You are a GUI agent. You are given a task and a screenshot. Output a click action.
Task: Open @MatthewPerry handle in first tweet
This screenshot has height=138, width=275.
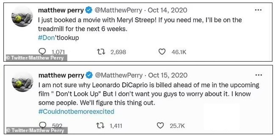[x=118, y=10]
